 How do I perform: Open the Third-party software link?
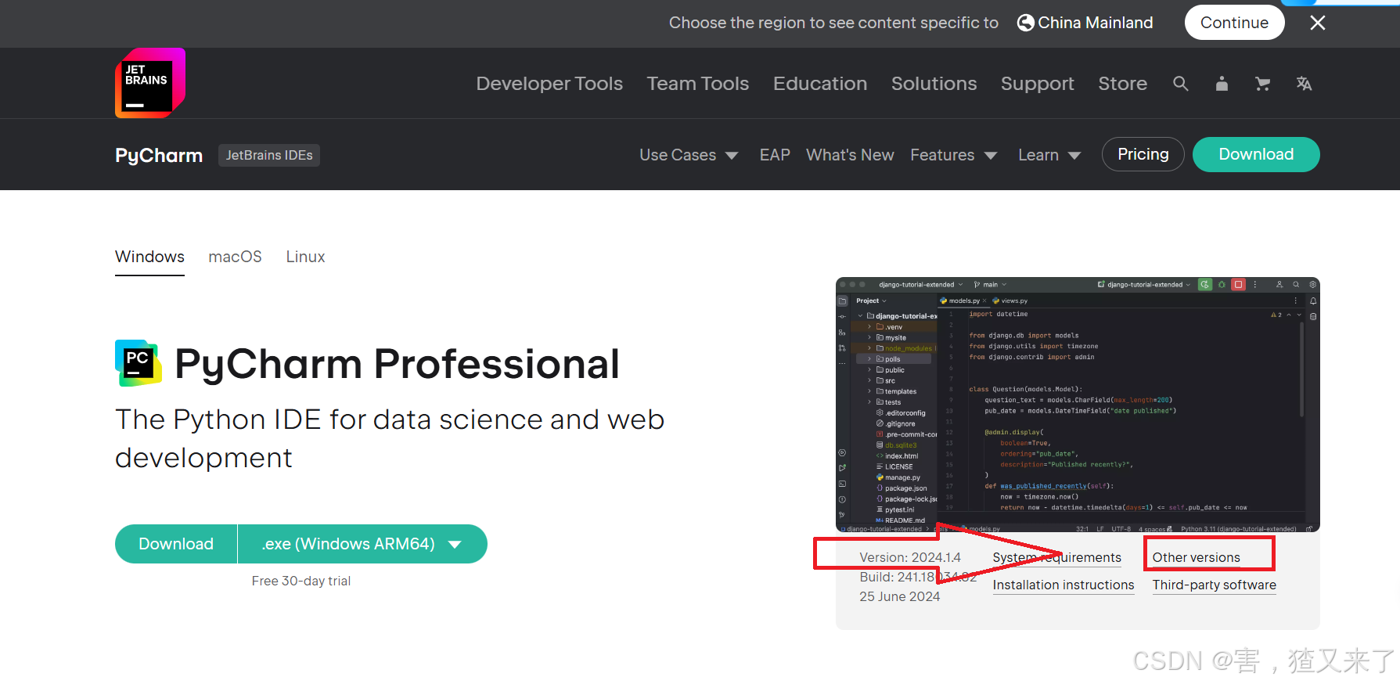pos(1214,585)
